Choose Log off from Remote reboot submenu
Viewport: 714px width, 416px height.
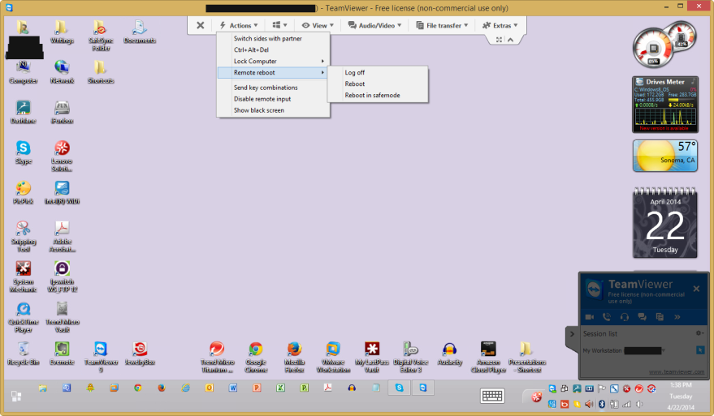[354, 73]
